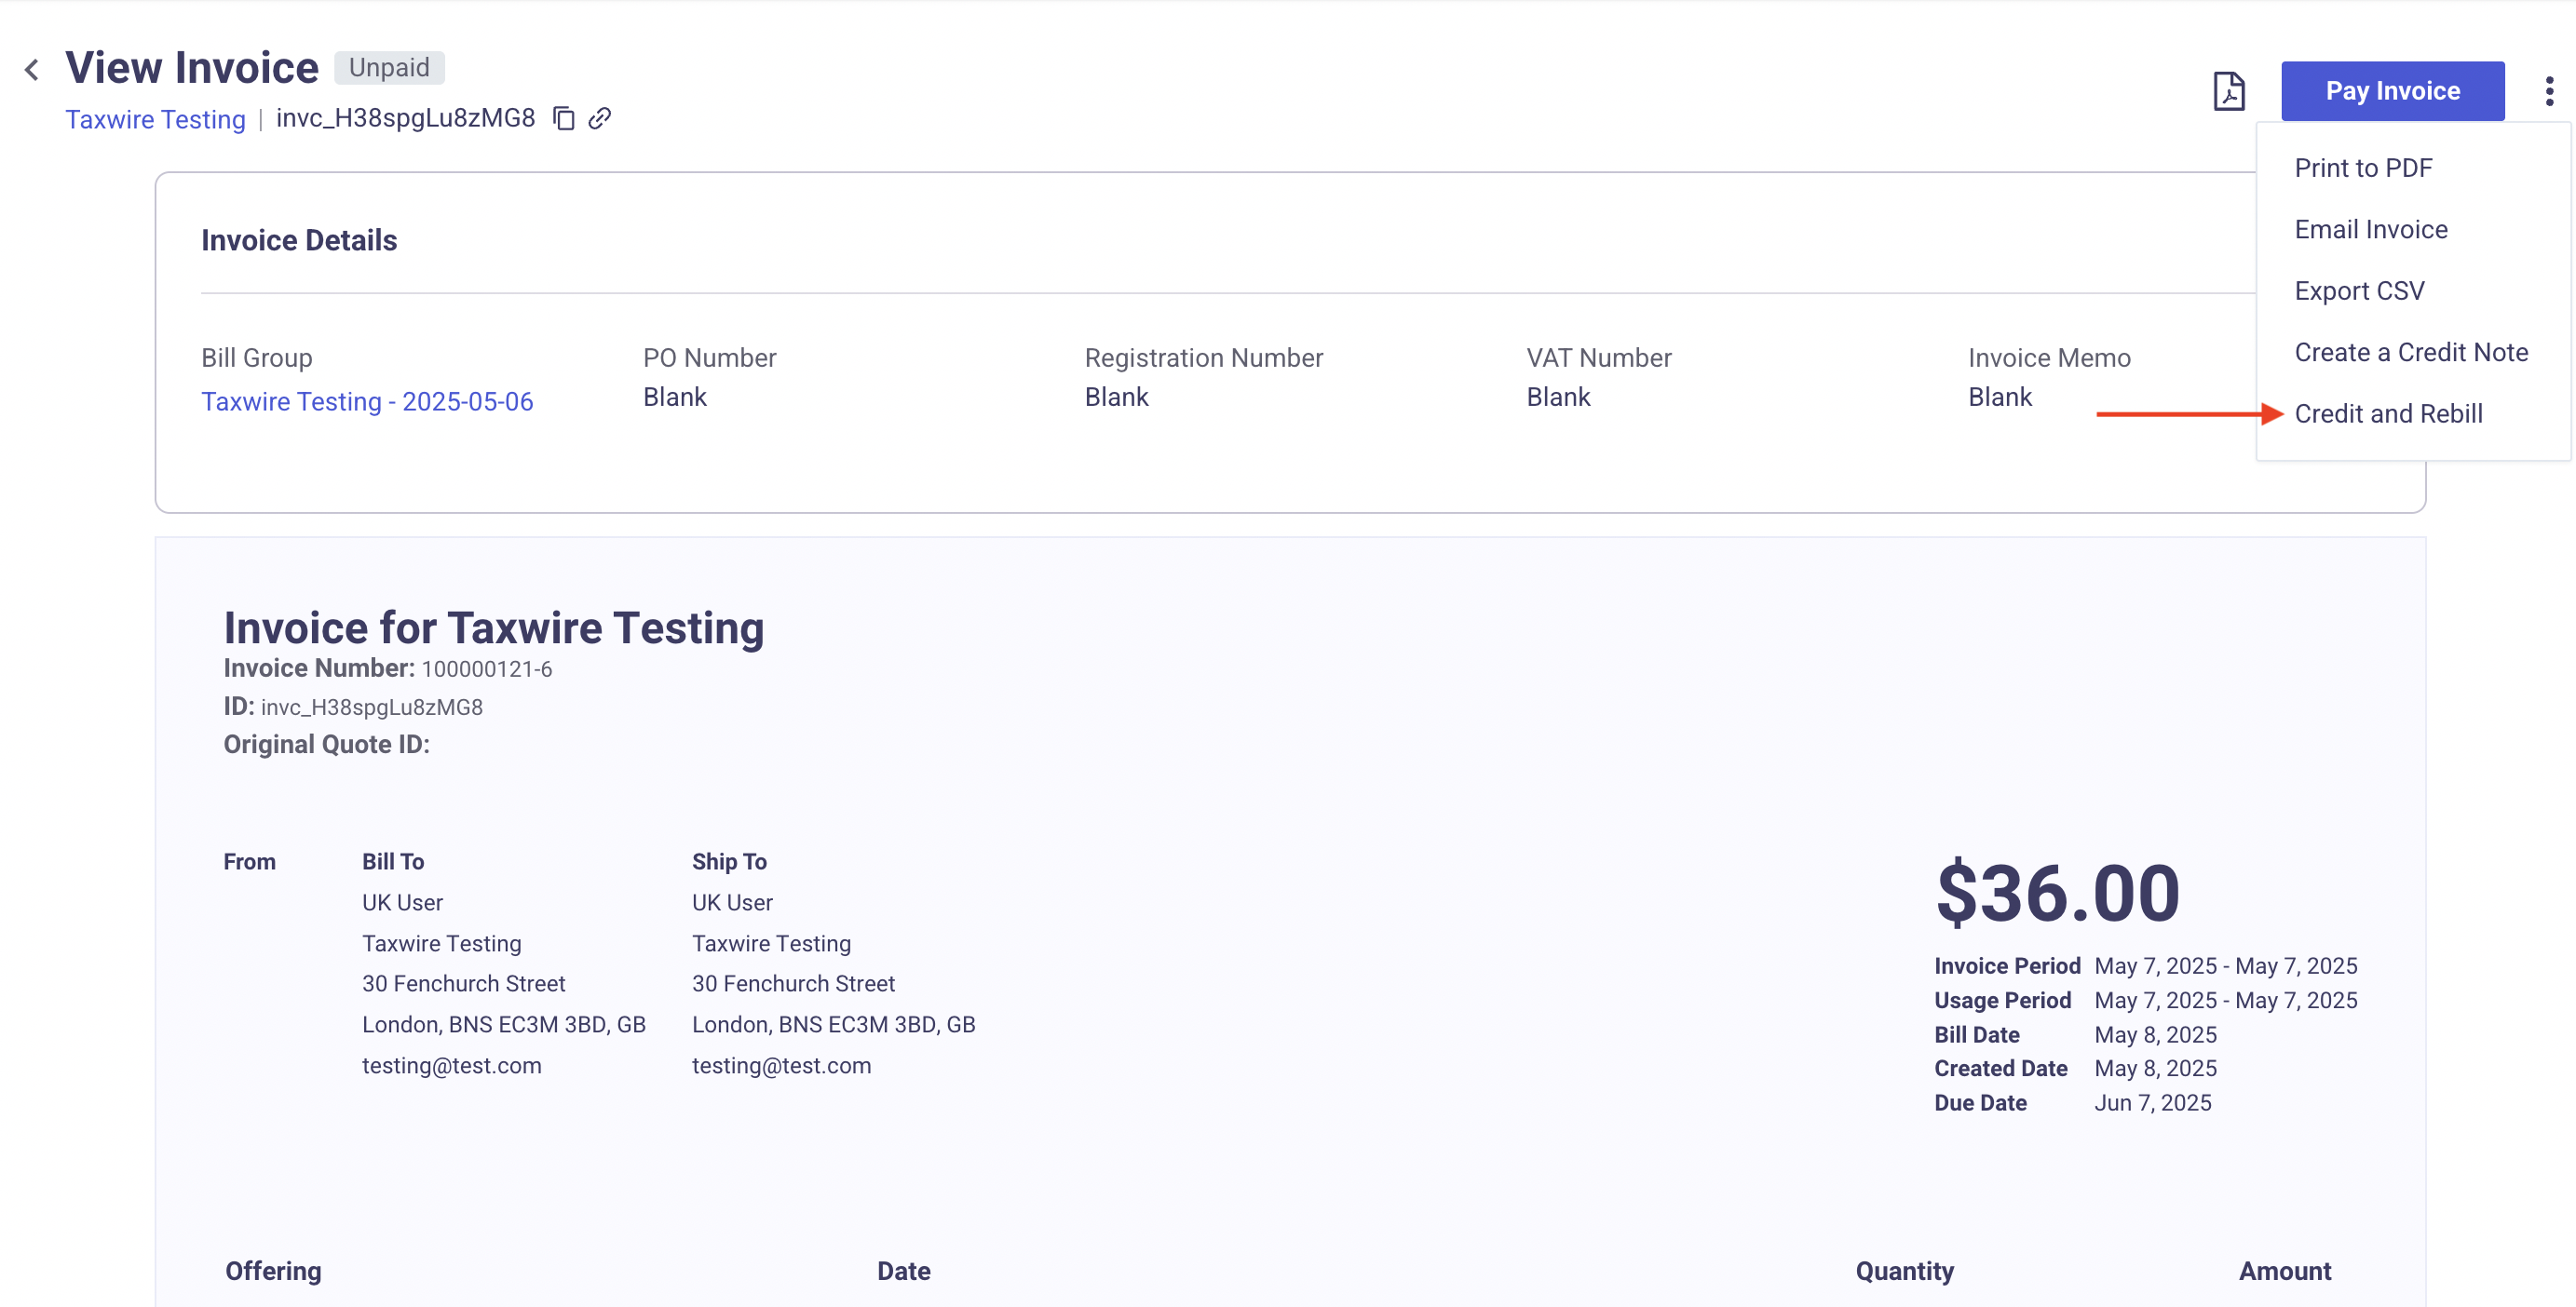
Task: Open Taxwire Testing - 2025-05-06 bill group
Action: (x=367, y=402)
